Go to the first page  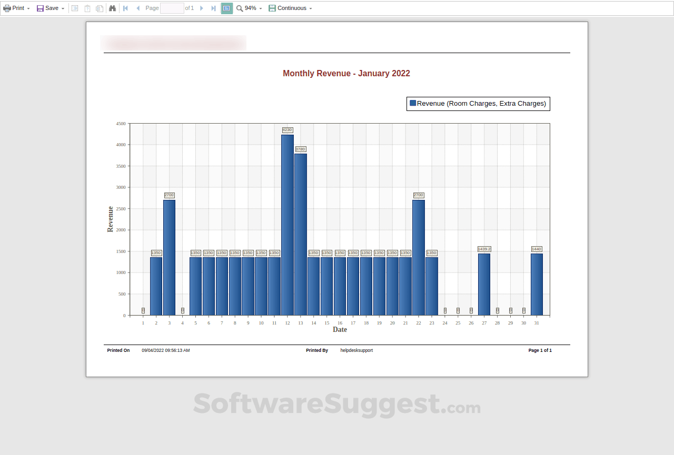pyautogui.click(x=125, y=8)
